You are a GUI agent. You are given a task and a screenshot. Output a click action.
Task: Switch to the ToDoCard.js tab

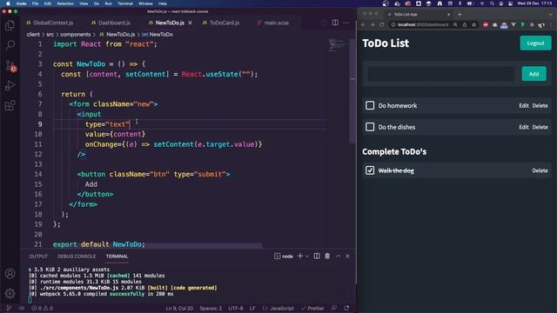pyautogui.click(x=221, y=23)
